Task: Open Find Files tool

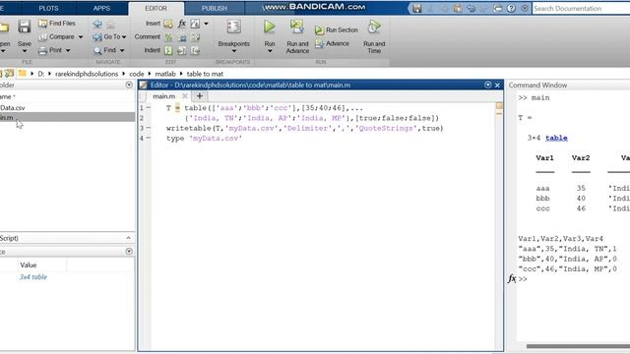Action: pos(57,24)
